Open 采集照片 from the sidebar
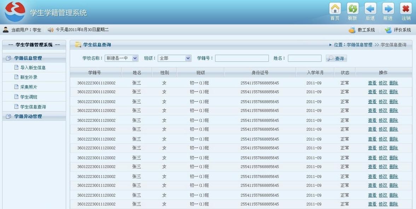Viewport: 416px width, 209px height. tap(28, 87)
